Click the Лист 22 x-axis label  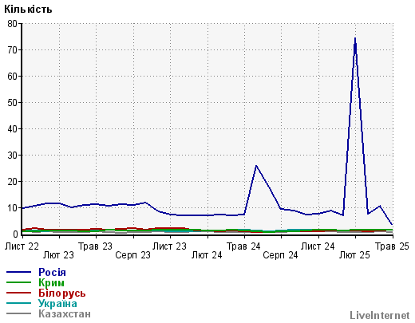coord(22,246)
